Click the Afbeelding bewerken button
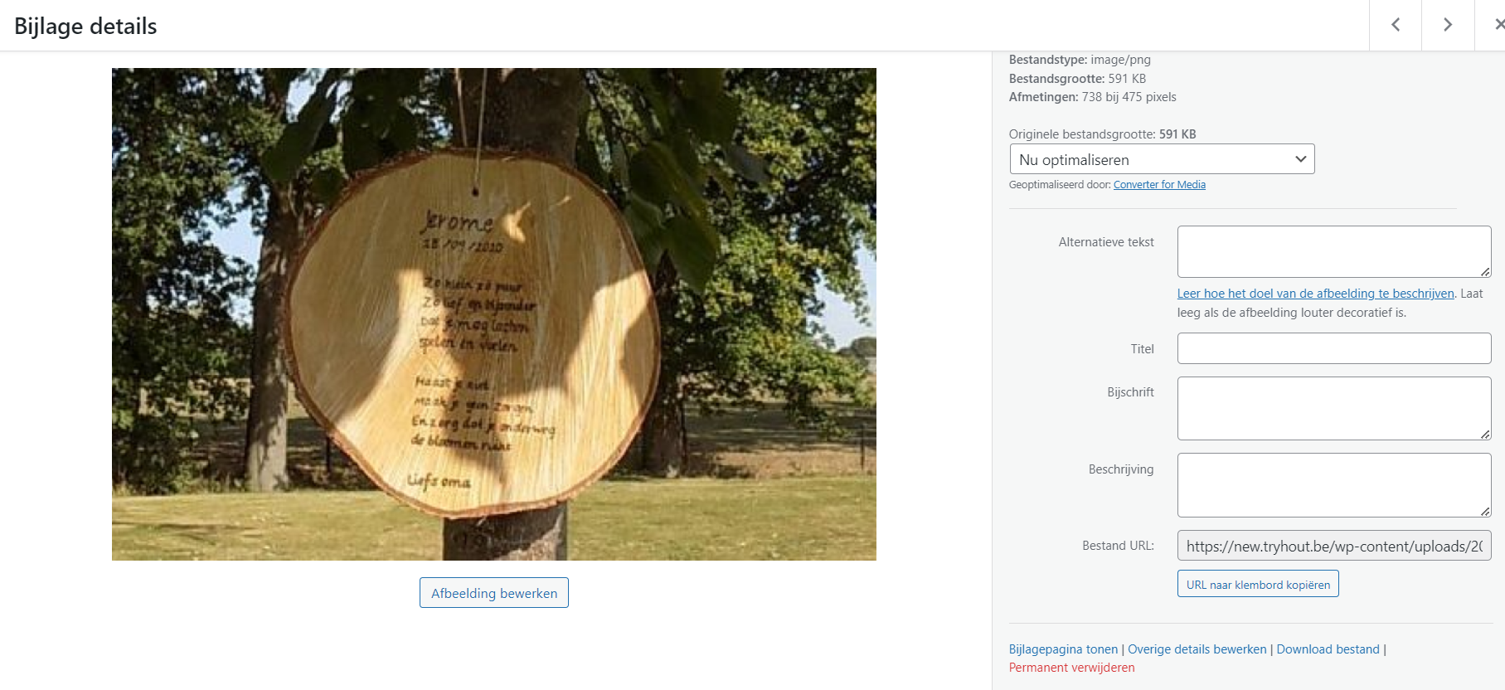This screenshot has width=1505, height=690. pos(494,593)
